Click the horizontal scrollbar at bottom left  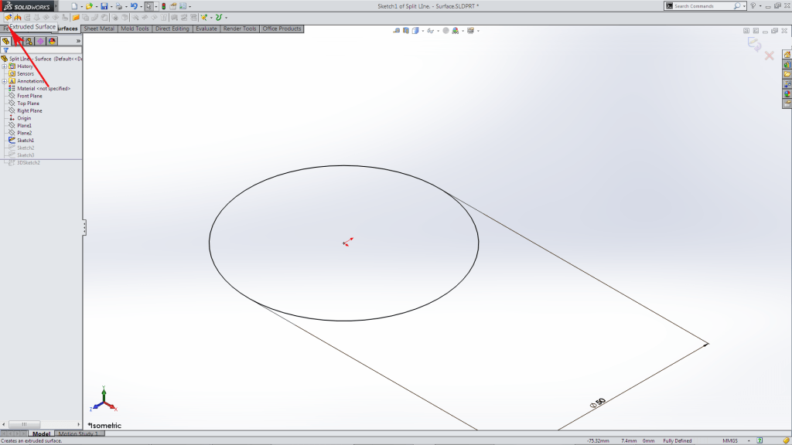point(23,425)
